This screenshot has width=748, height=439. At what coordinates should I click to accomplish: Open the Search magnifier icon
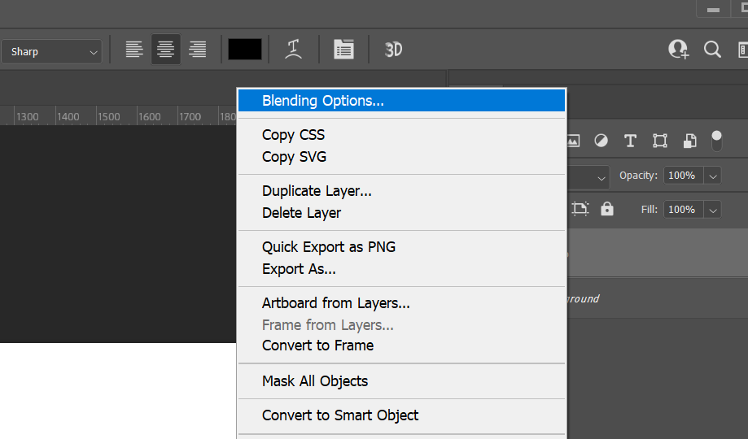click(x=712, y=50)
